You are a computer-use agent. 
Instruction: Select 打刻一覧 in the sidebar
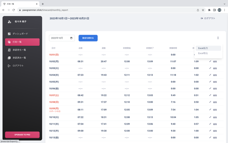[x=22, y=42]
